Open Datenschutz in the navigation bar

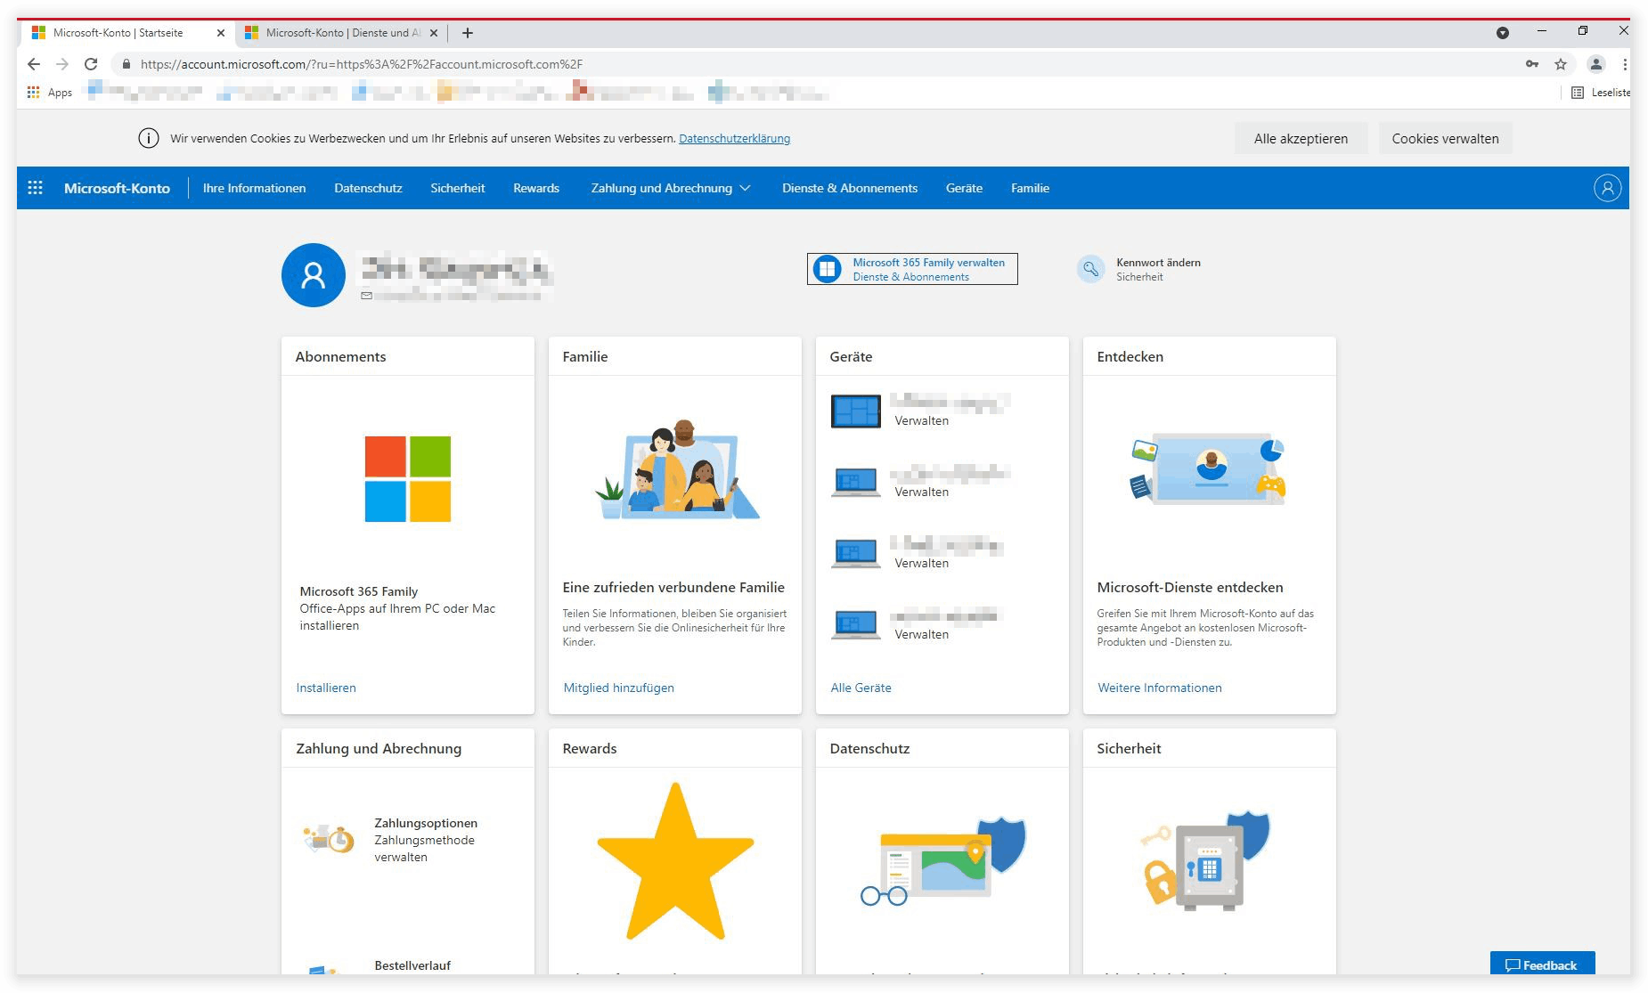(x=368, y=188)
